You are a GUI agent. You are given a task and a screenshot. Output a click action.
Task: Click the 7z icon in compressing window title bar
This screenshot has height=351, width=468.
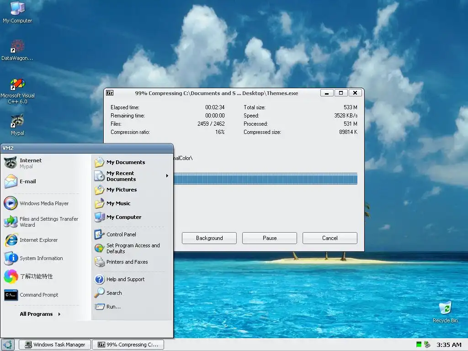[110, 93]
